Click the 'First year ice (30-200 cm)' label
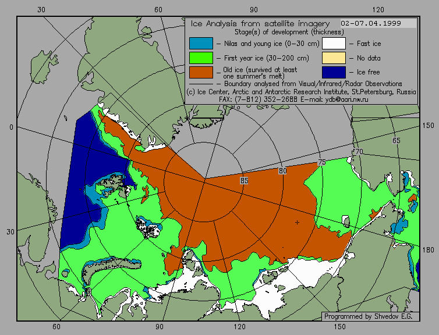The height and width of the screenshot is (335, 439). tap(267, 58)
